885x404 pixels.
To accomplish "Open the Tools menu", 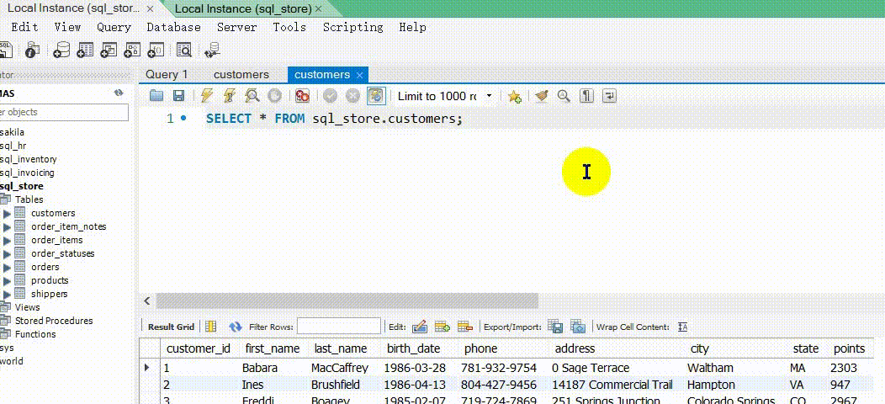I will (x=289, y=27).
